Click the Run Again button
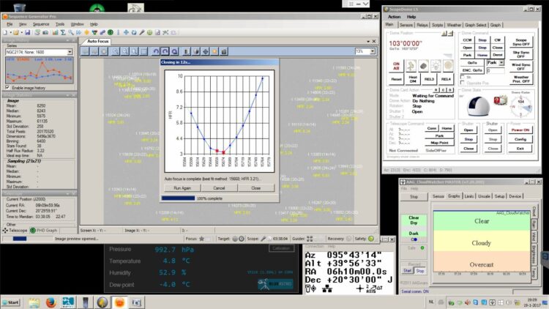This screenshot has width=549, height=309. (x=182, y=188)
